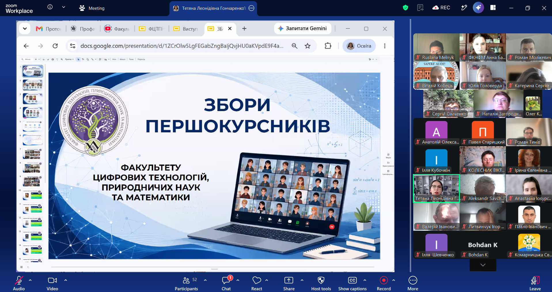This screenshot has height=292, width=552.
Task: Click Запитати Gemini button
Action: pyautogui.click(x=302, y=28)
